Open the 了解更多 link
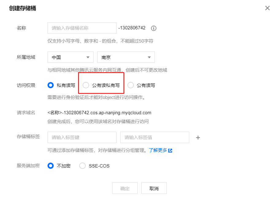 click(158, 150)
